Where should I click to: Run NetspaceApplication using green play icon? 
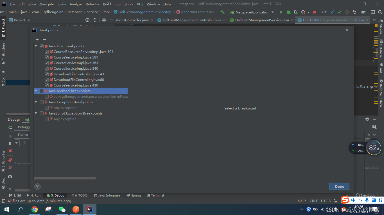tap(281, 12)
